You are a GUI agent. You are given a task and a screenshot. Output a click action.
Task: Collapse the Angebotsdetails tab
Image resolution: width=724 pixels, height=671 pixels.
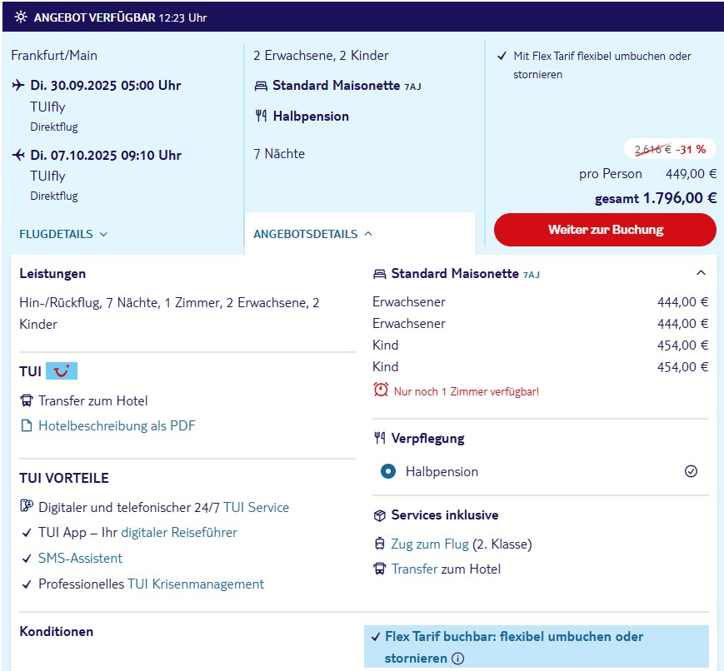coord(312,234)
